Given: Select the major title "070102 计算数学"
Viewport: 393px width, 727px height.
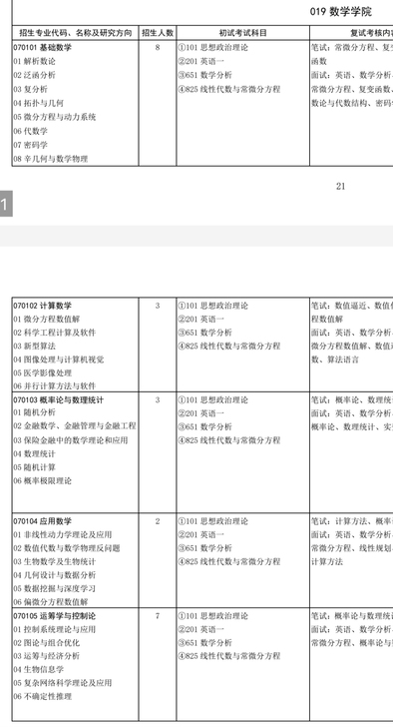Looking at the screenshot, I should coord(43,306).
